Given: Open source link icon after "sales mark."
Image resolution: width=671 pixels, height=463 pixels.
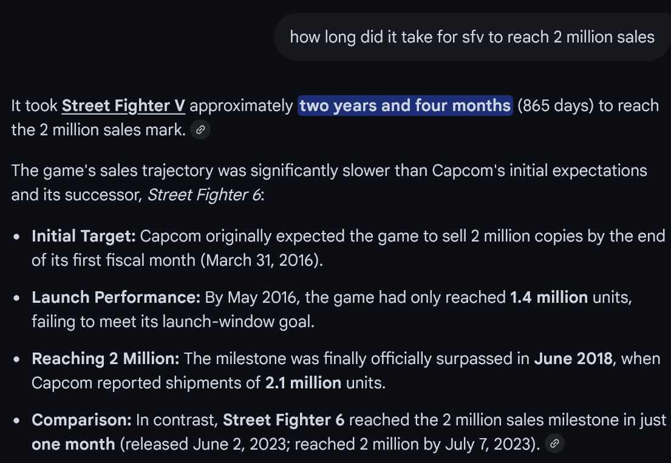Looking at the screenshot, I should [200, 129].
